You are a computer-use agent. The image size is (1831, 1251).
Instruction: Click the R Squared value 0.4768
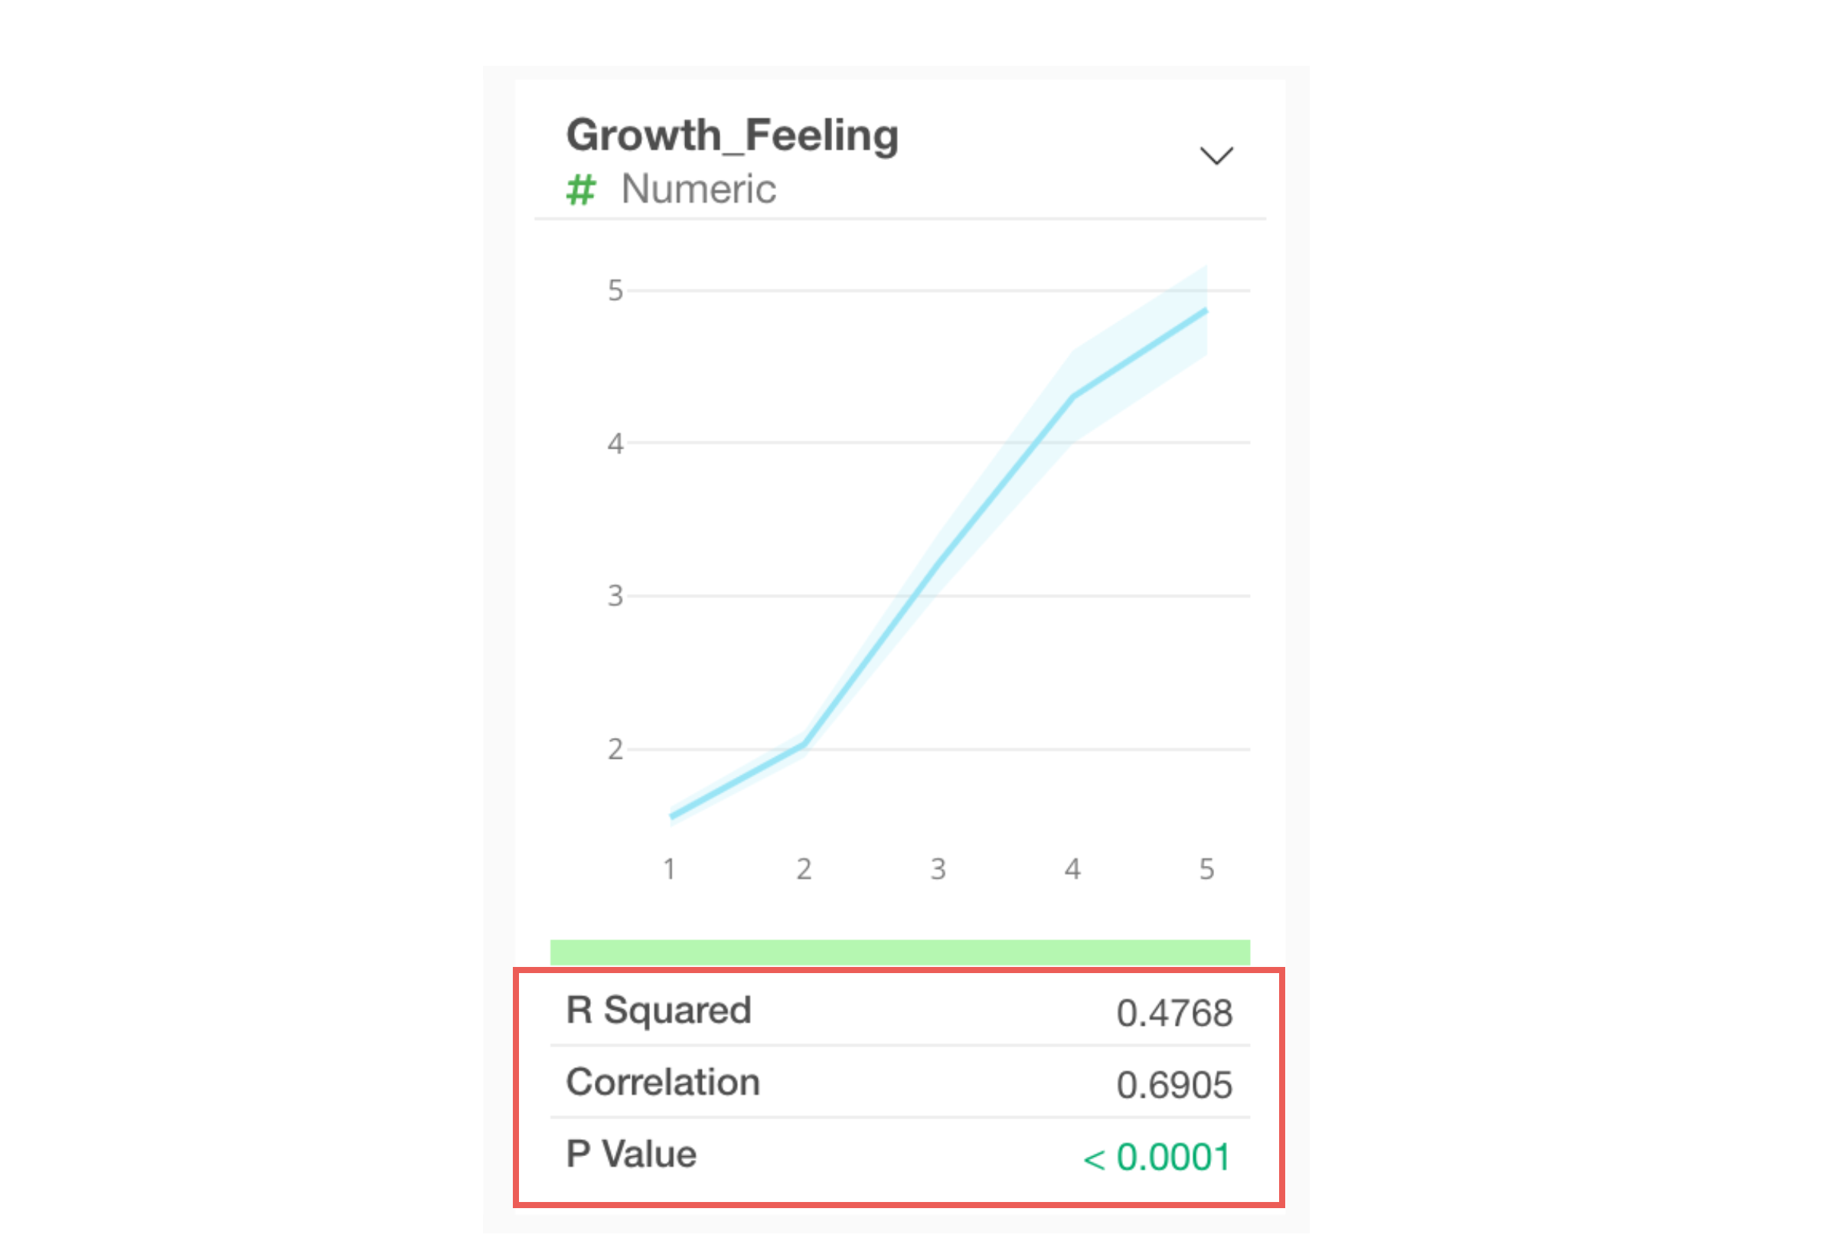click(x=1174, y=1012)
